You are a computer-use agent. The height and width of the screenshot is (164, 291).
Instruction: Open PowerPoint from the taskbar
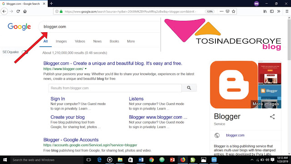[172, 160]
